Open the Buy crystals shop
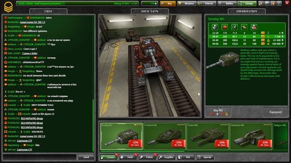Viewport: 291px width, 163px height. (168, 4)
